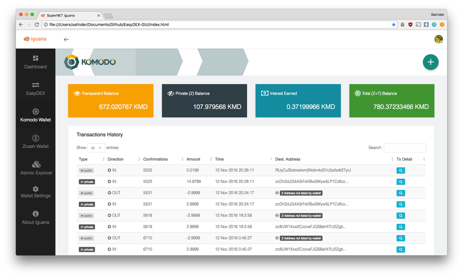This screenshot has height=278, width=463.
Task: Click the Transactions History heading
Action: click(x=100, y=135)
